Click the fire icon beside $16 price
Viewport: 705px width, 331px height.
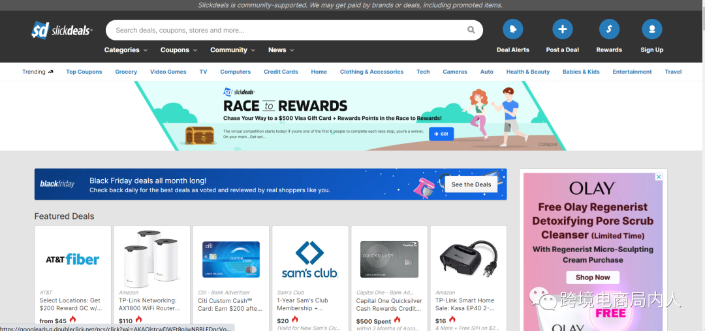(452, 320)
